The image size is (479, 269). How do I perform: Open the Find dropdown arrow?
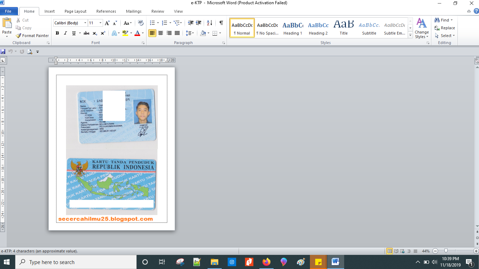pyautogui.click(x=451, y=20)
